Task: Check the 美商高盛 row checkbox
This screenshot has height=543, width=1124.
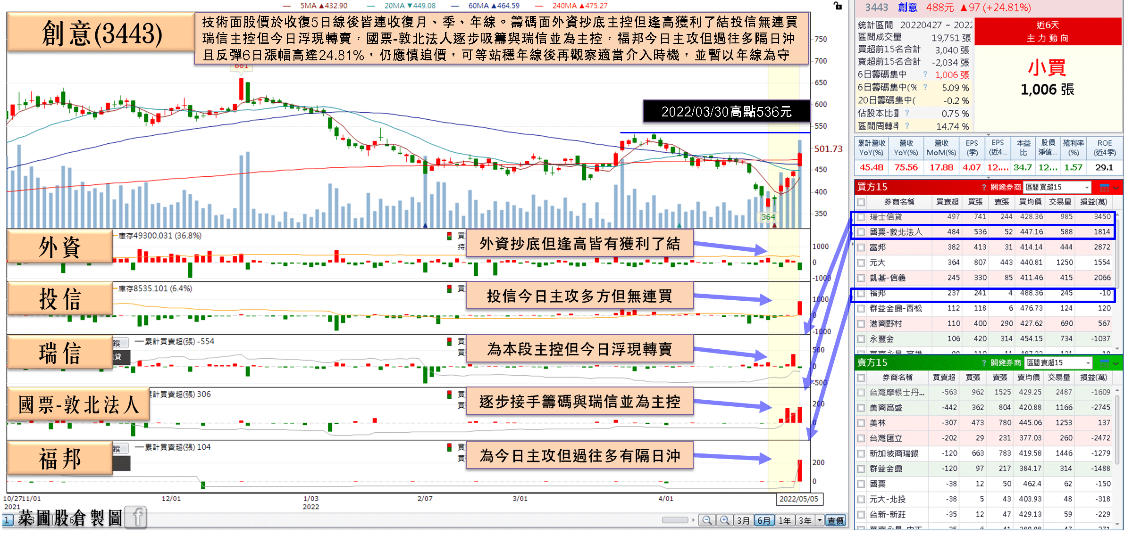Action: pos(861,408)
